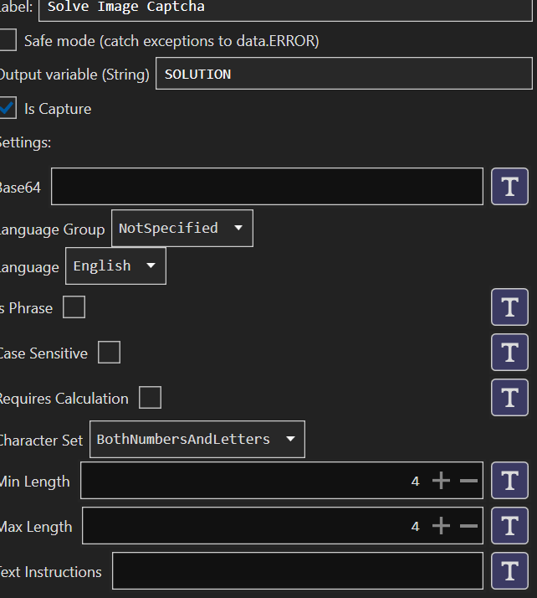The width and height of the screenshot is (537, 598).
Task: Click the T icon next to Min Length
Action: (509, 481)
